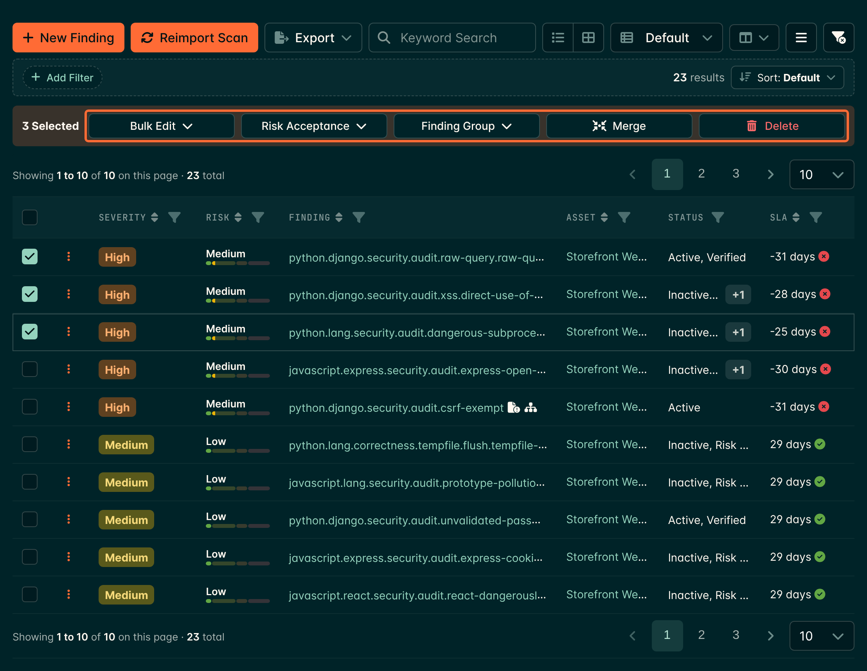This screenshot has height=671, width=867.
Task: Check the tempfile.flush finding row
Action: 30,444
